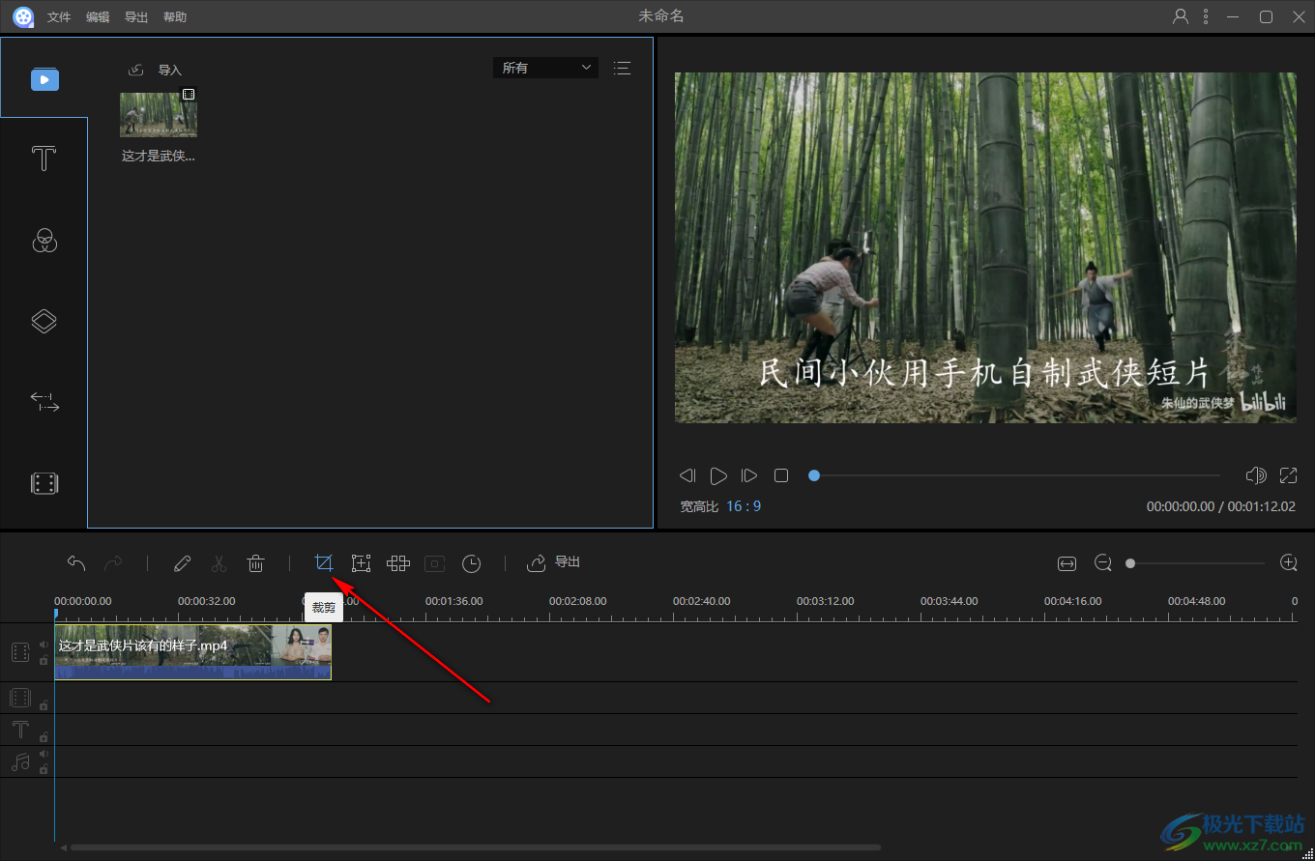Open the Text tab in sidebar
This screenshot has width=1315, height=861.
tap(44, 158)
